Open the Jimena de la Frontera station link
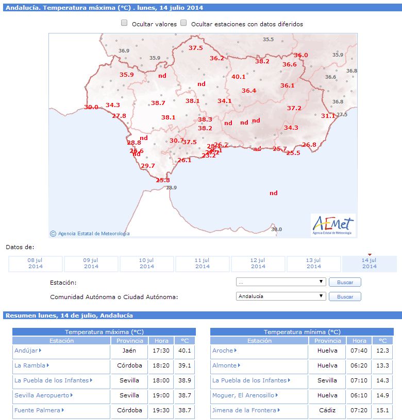The width and height of the screenshot is (402, 420). [246, 410]
